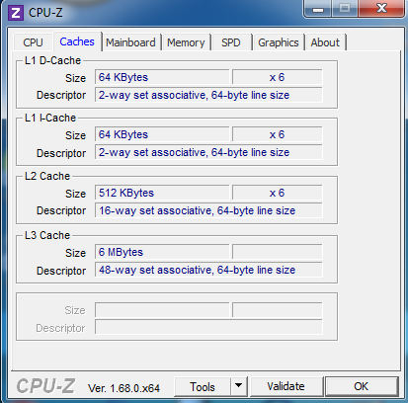Switch to the CPU tab
The image size is (408, 403).
tap(33, 42)
